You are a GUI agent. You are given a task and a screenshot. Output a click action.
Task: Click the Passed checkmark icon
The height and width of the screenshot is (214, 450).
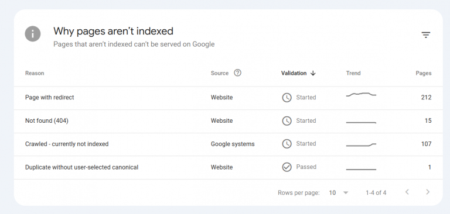point(287,167)
